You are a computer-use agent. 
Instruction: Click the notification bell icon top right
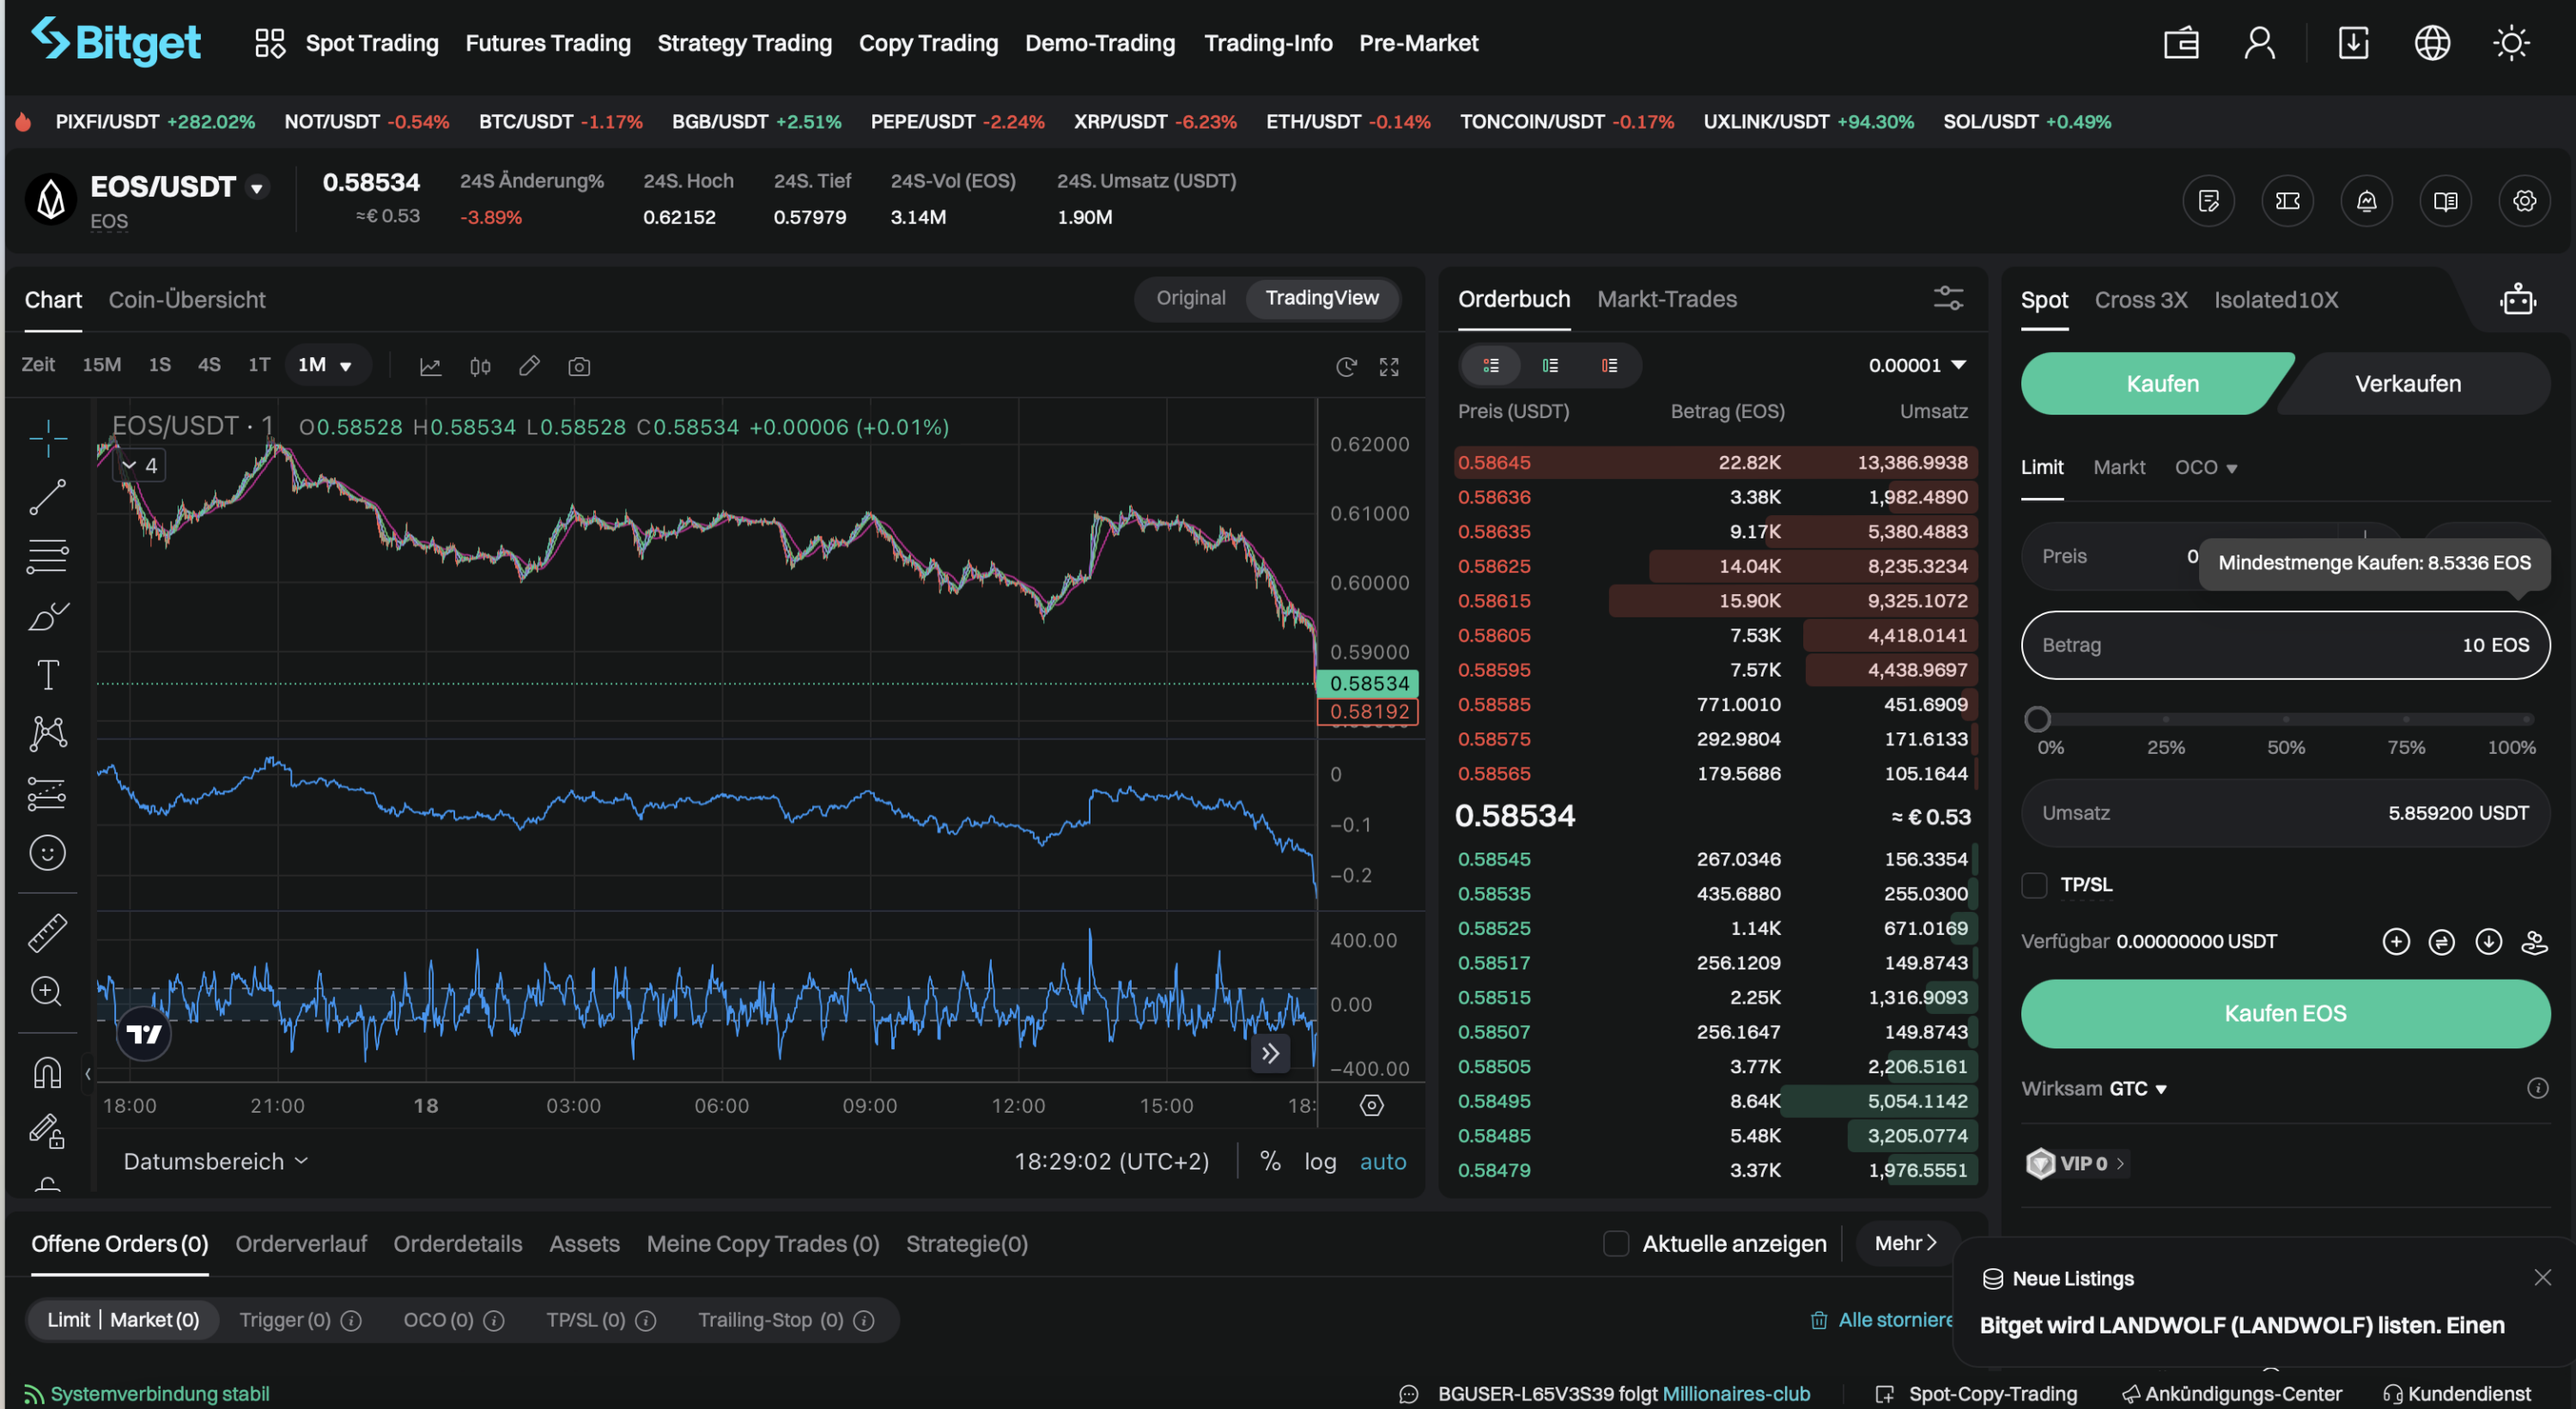[2368, 199]
